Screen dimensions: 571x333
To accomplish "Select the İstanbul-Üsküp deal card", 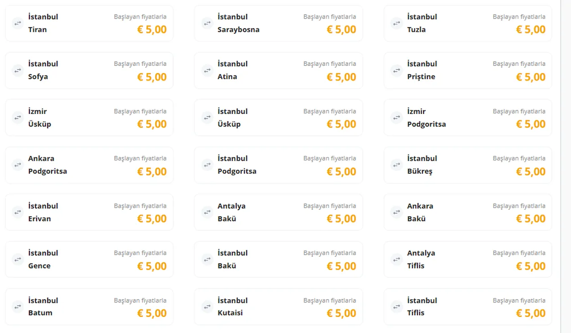I will (x=278, y=117).
